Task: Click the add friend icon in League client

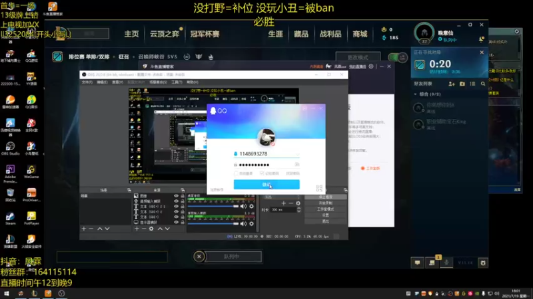Action: 452,84
